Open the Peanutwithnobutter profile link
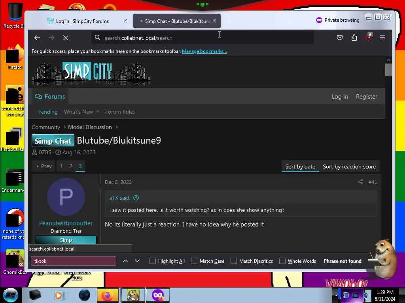The image size is (405, 303). point(66,223)
